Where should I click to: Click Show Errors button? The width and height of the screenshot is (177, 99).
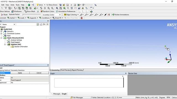pos(52,5)
